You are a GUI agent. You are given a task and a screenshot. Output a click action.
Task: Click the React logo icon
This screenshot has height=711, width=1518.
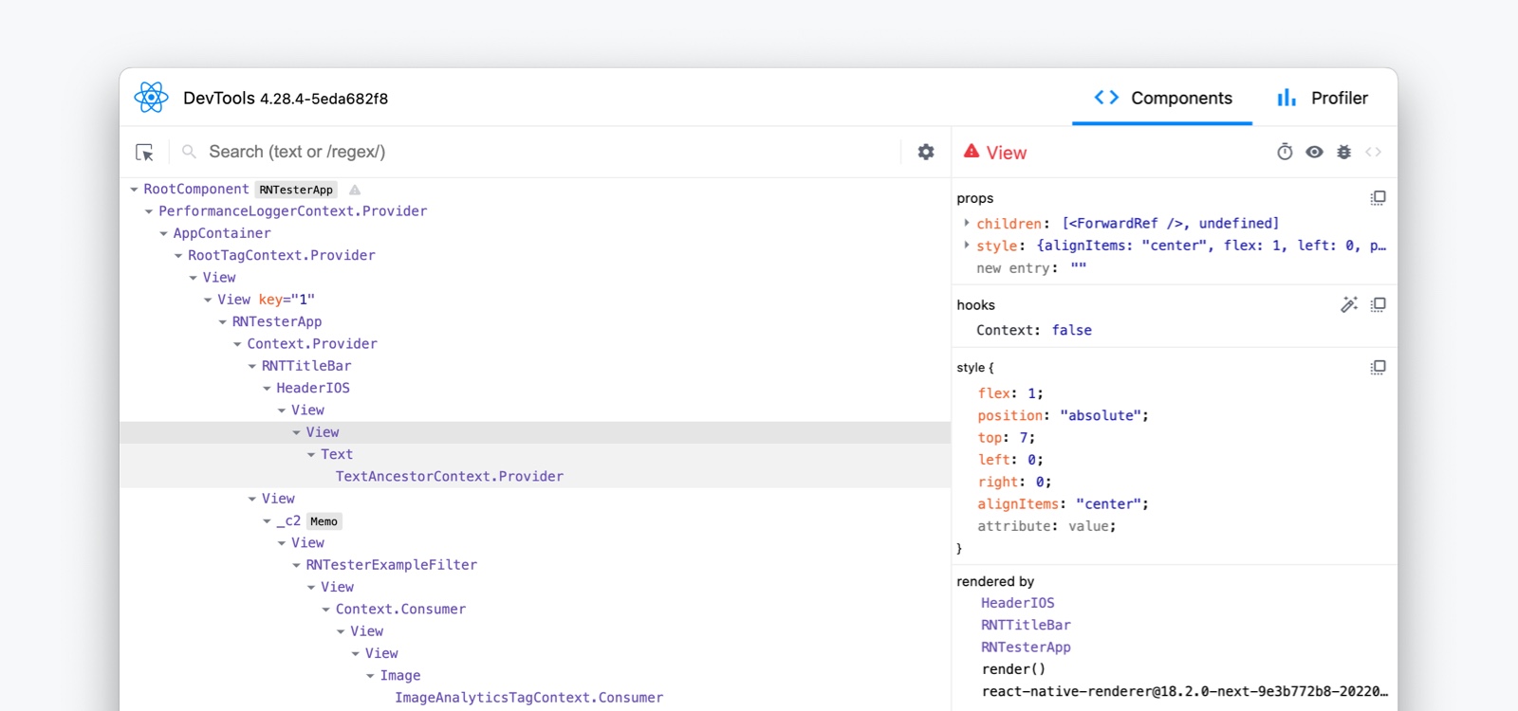point(151,98)
